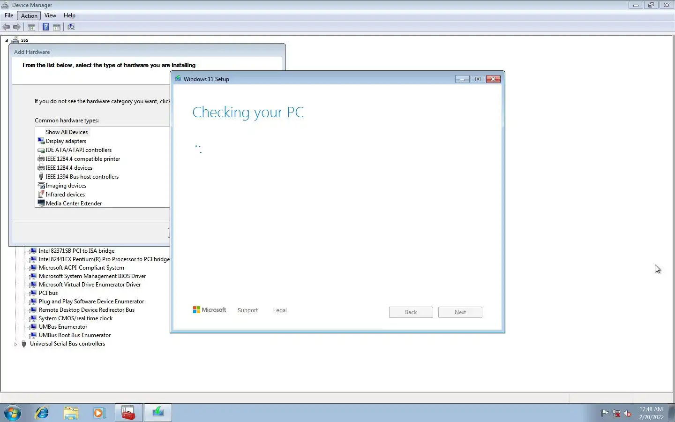
Task: Open the View menu
Action: (x=50, y=15)
